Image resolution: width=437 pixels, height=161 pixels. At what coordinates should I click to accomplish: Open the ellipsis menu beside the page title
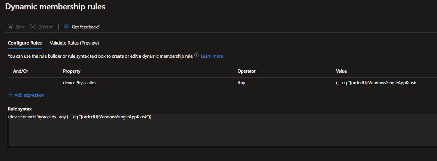click(116, 7)
